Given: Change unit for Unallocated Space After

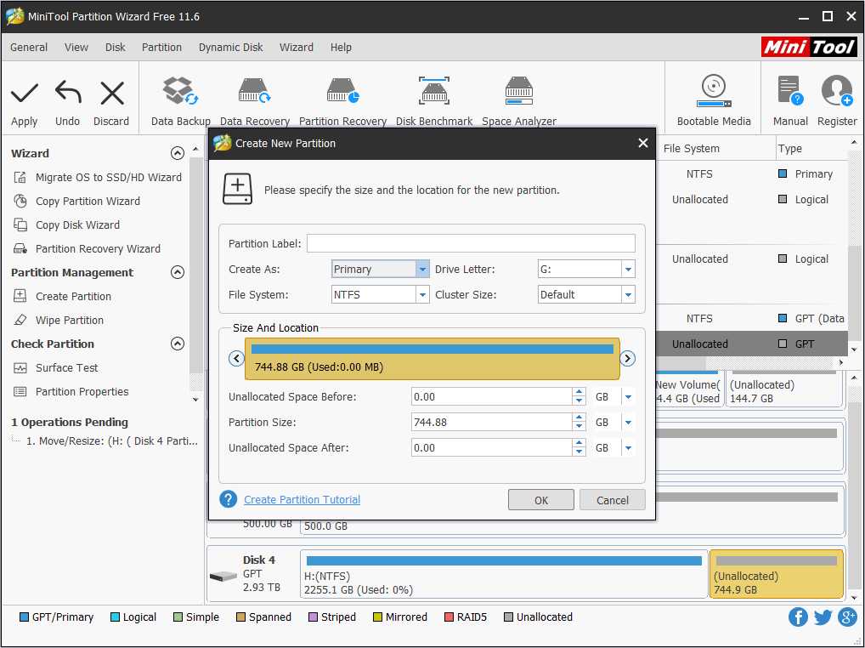Looking at the screenshot, I should pos(628,447).
